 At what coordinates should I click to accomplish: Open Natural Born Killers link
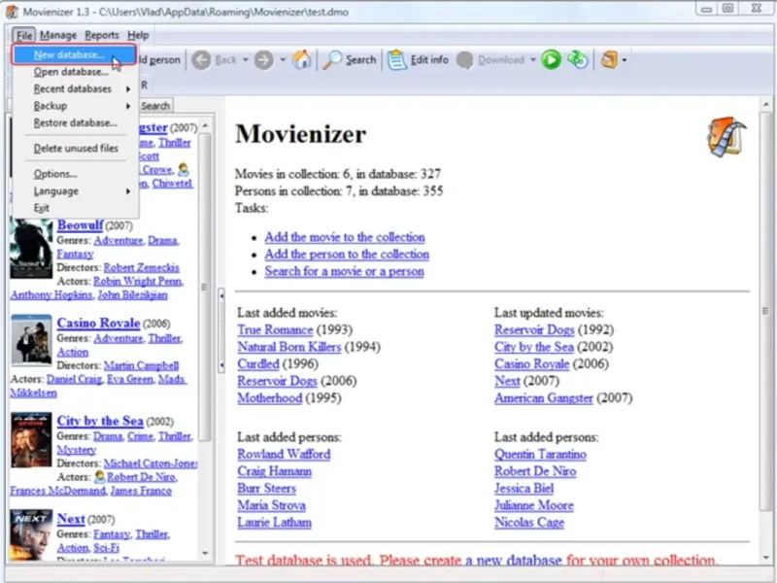[289, 347]
